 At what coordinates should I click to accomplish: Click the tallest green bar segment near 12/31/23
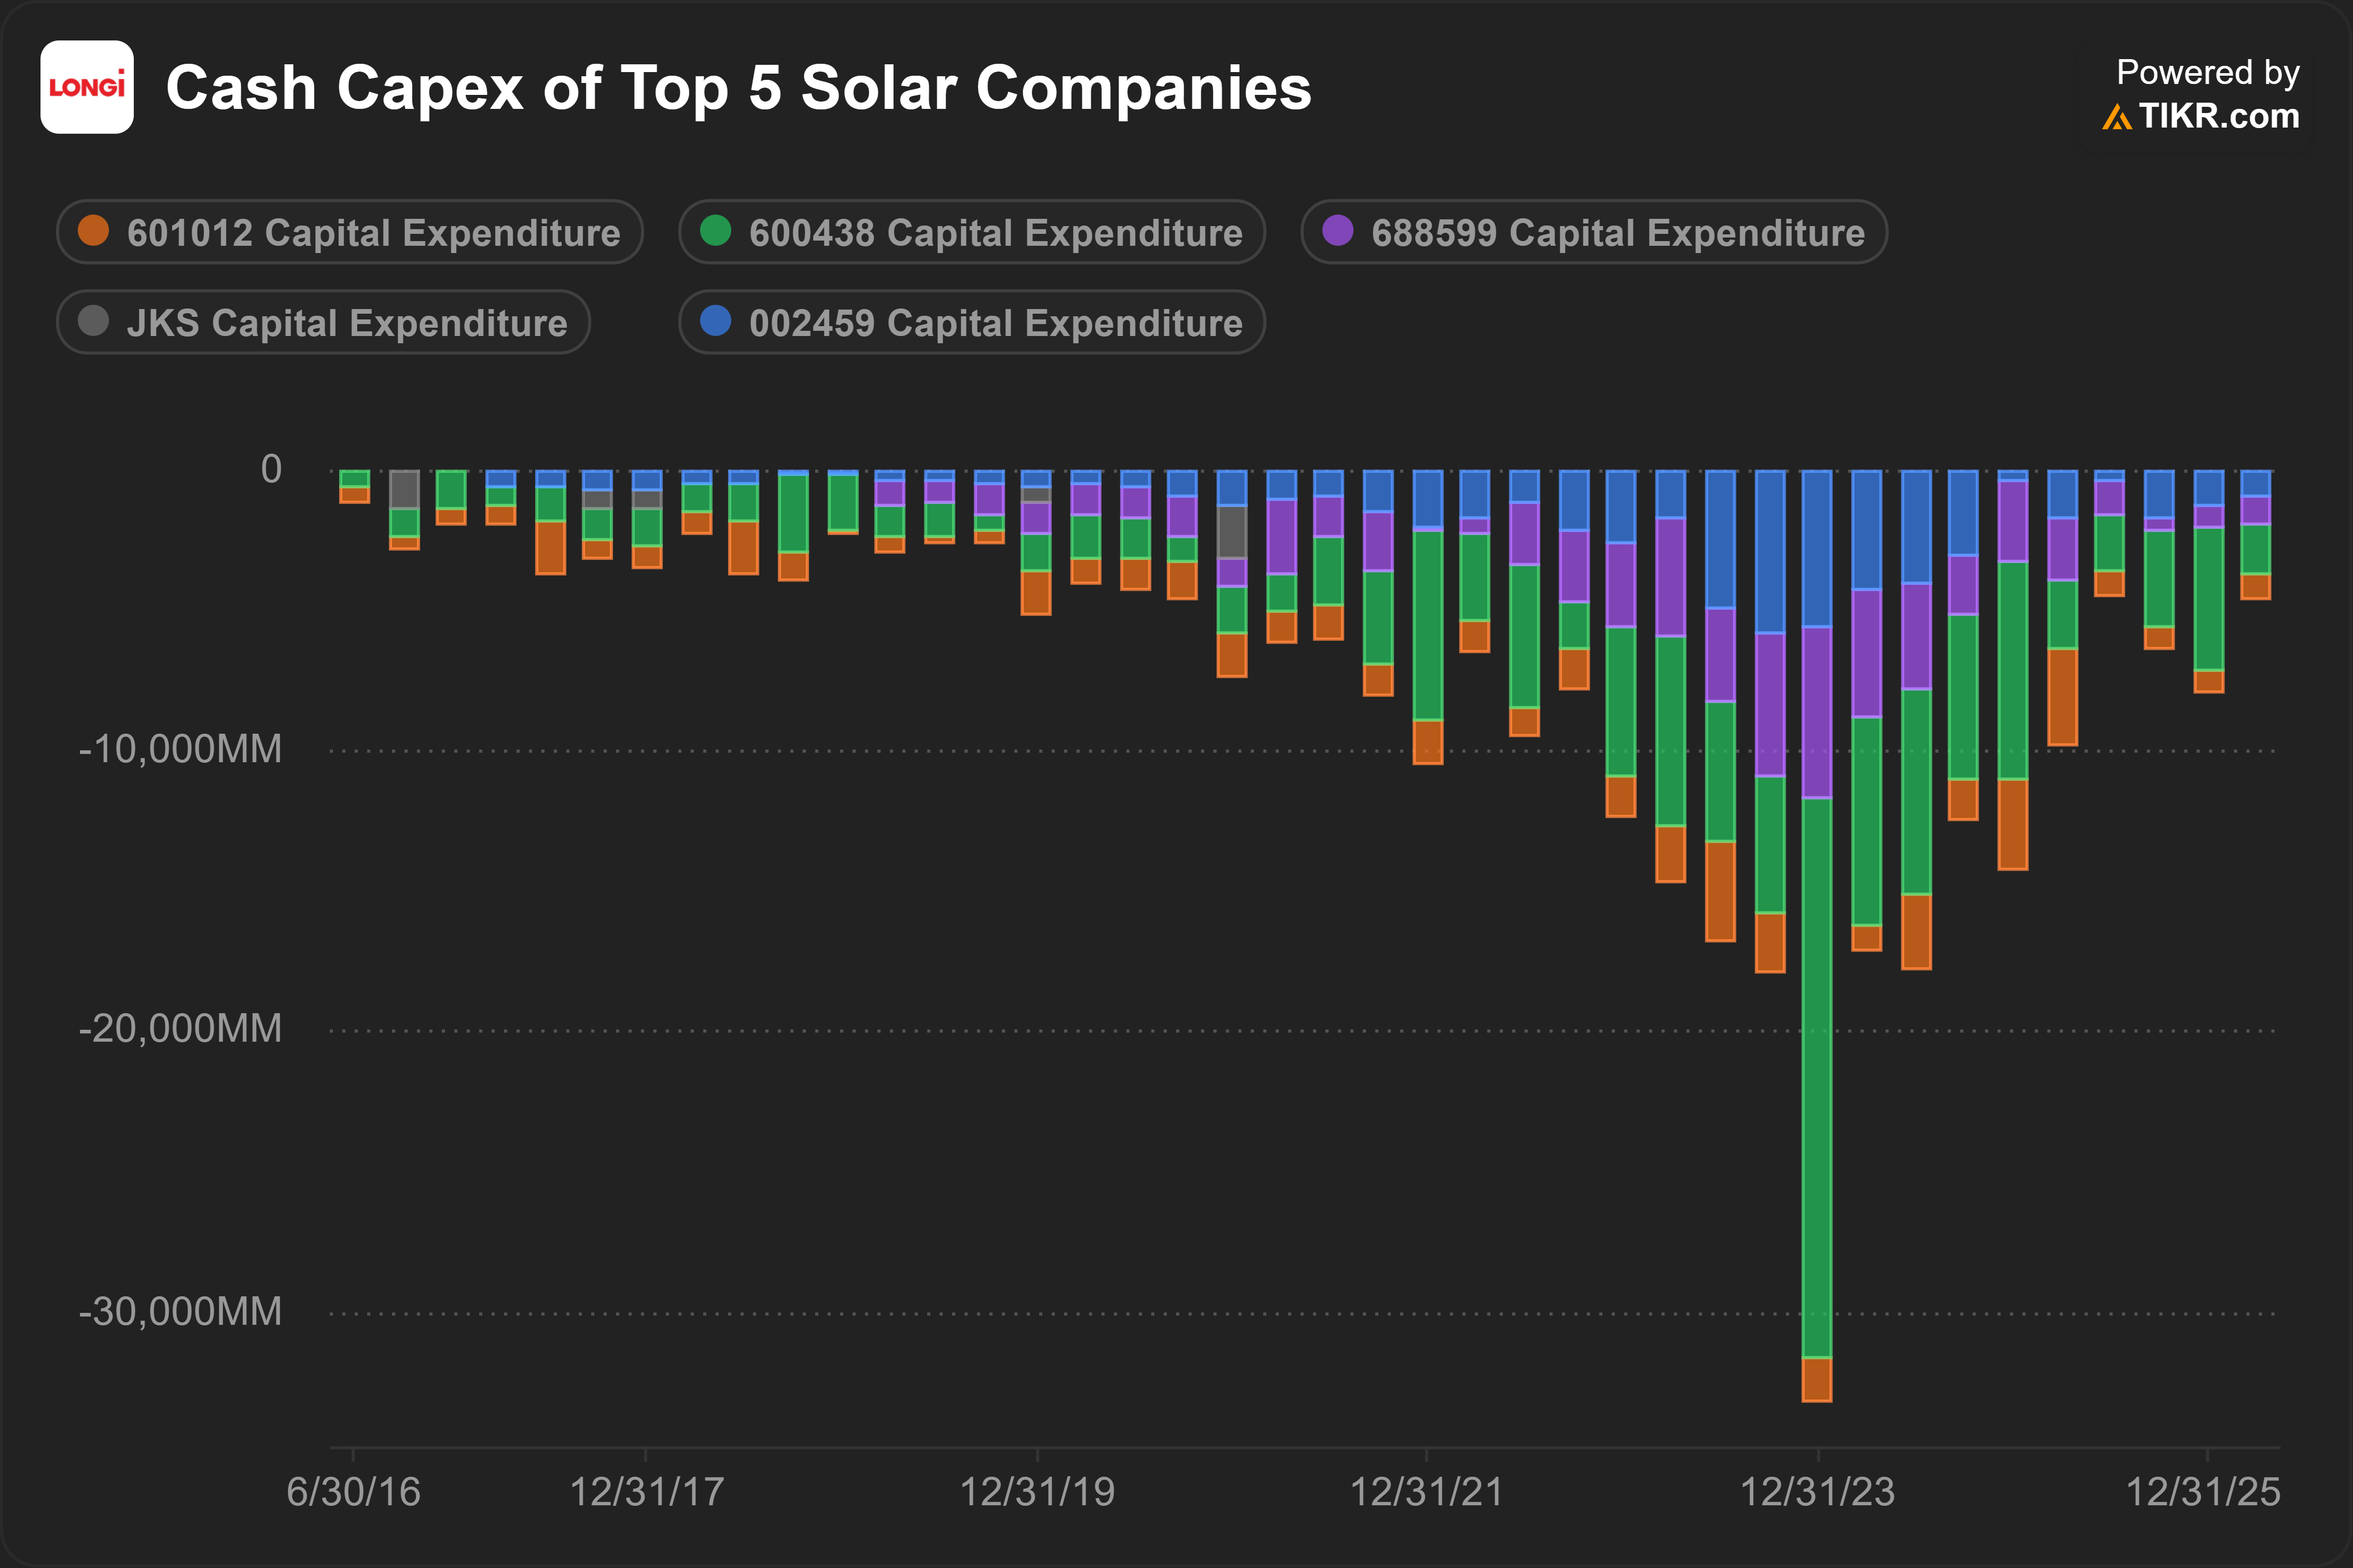(1817, 1078)
